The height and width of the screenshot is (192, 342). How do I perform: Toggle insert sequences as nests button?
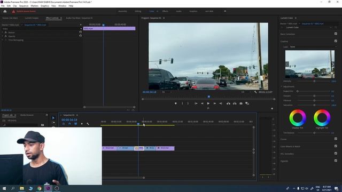click(64, 124)
